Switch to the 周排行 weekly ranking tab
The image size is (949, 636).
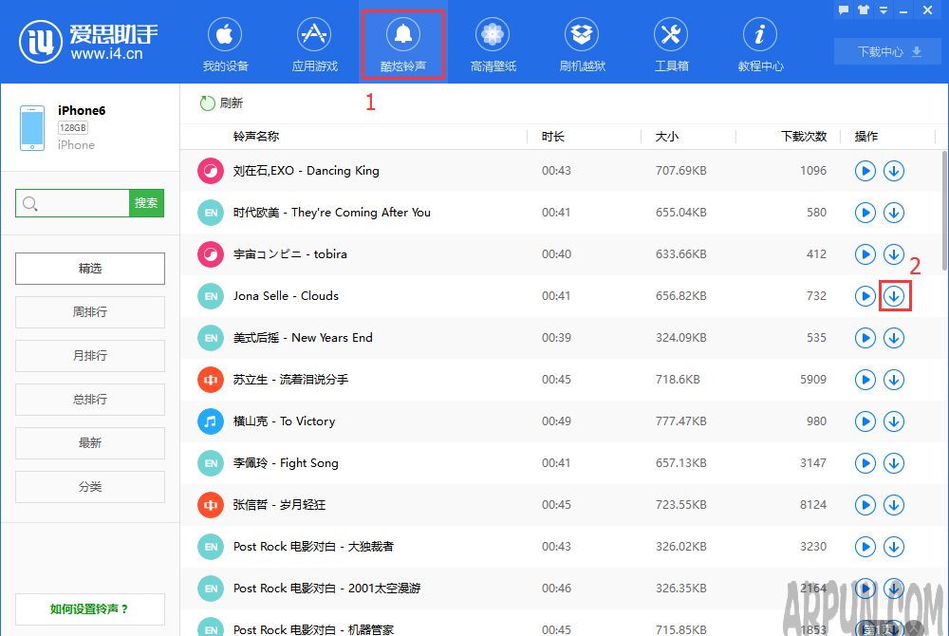click(89, 312)
